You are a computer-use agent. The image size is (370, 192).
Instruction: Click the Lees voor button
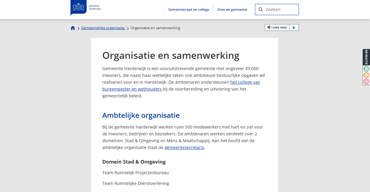coord(277,28)
